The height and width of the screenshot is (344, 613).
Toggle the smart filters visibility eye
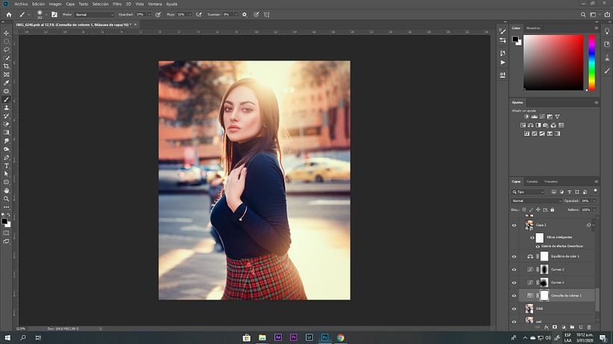tap(532, 237)
